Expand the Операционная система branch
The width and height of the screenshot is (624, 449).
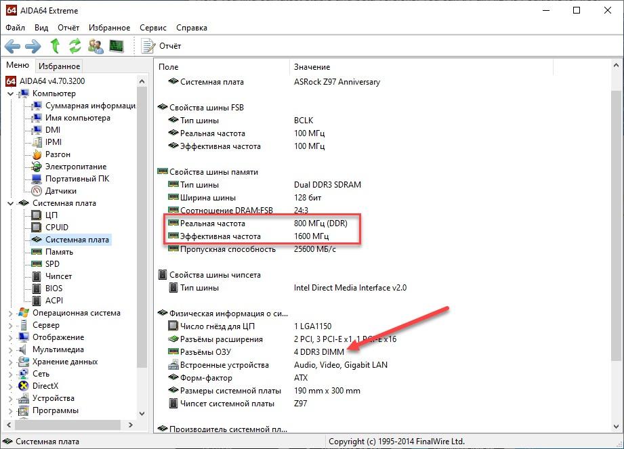10,314
